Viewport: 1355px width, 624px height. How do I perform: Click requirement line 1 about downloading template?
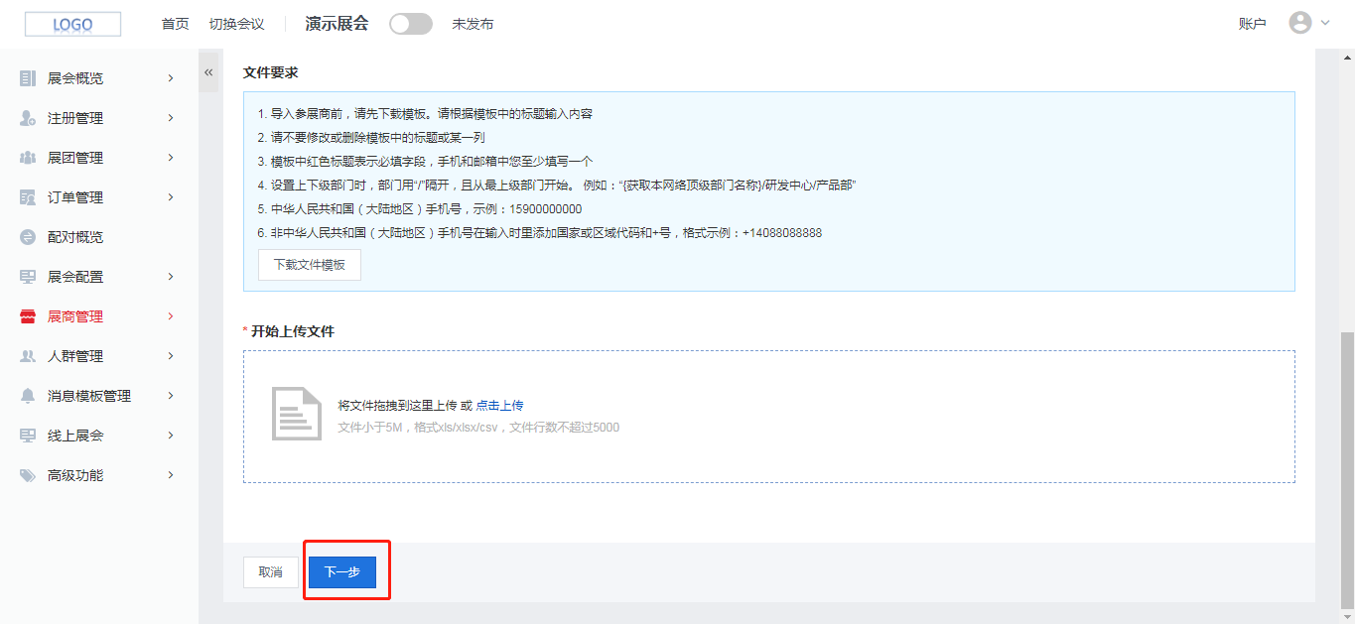tap(425, 114)
